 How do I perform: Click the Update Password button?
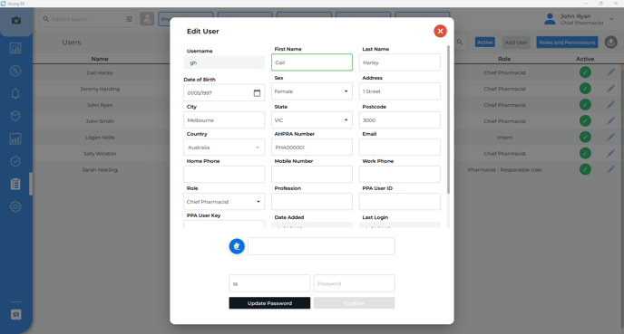pos(269,303)
